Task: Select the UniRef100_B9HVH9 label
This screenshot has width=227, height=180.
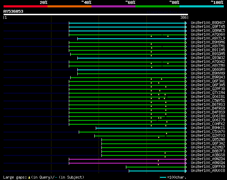Action: (x=208, y=74)
